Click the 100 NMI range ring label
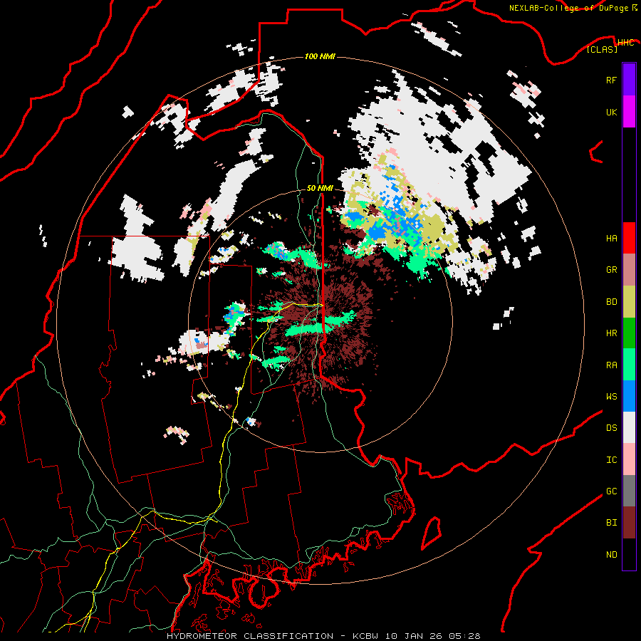 click(x=320, y=56)
